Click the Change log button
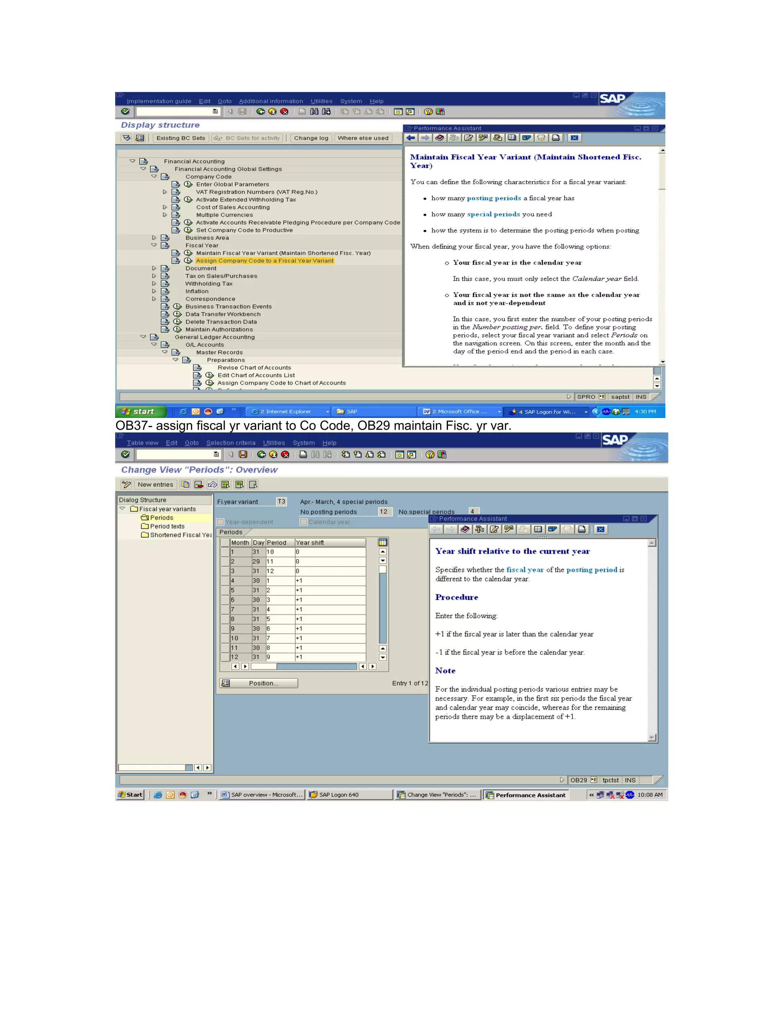 [x=311, y=138]
